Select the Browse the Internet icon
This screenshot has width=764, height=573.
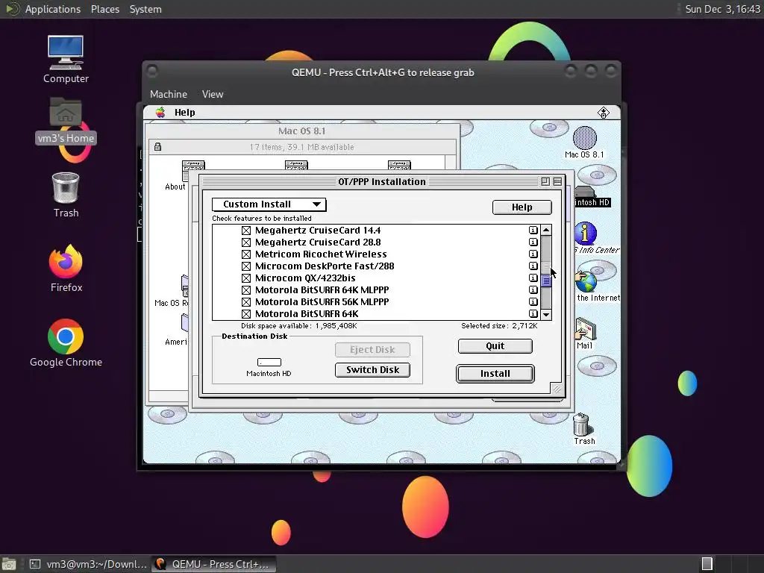586,281
